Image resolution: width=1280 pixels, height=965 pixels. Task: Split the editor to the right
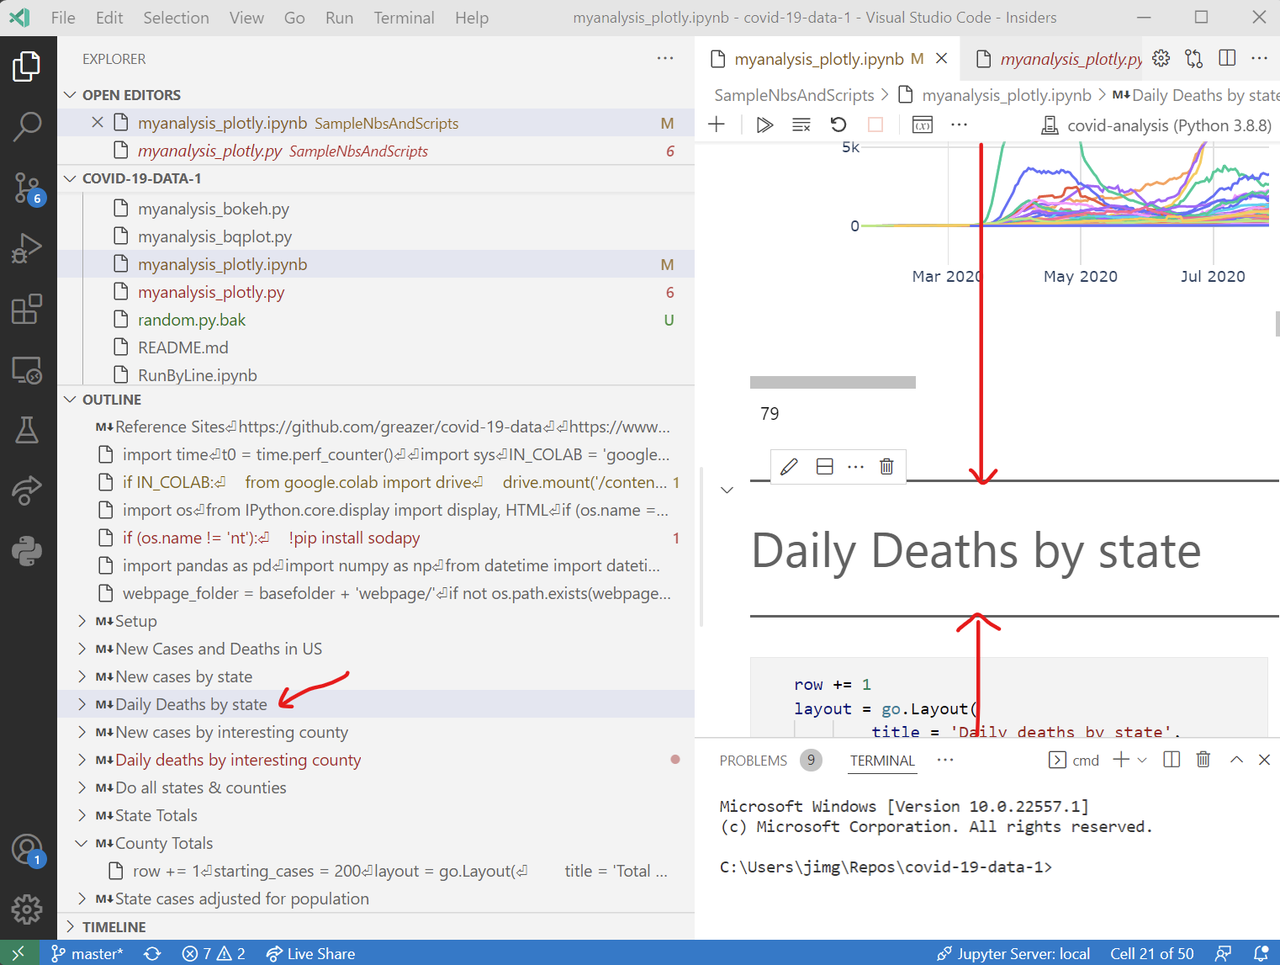click(1228, 58)
